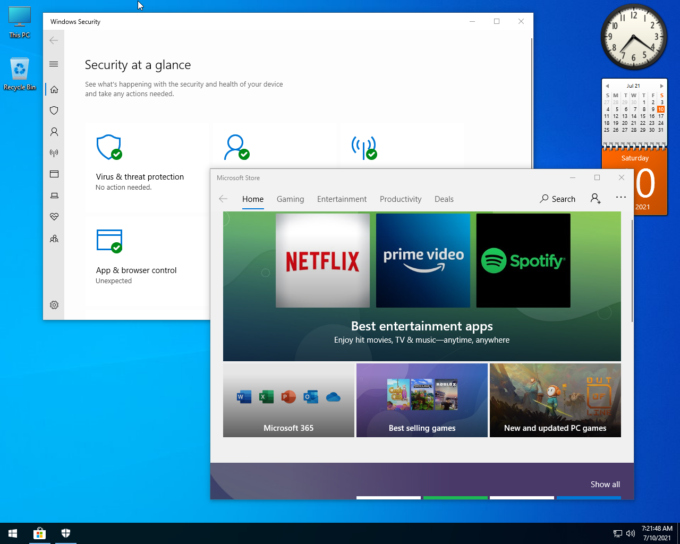Minimize the Microsoft Store window
This screenshot has width=680, height=544.
573,177
